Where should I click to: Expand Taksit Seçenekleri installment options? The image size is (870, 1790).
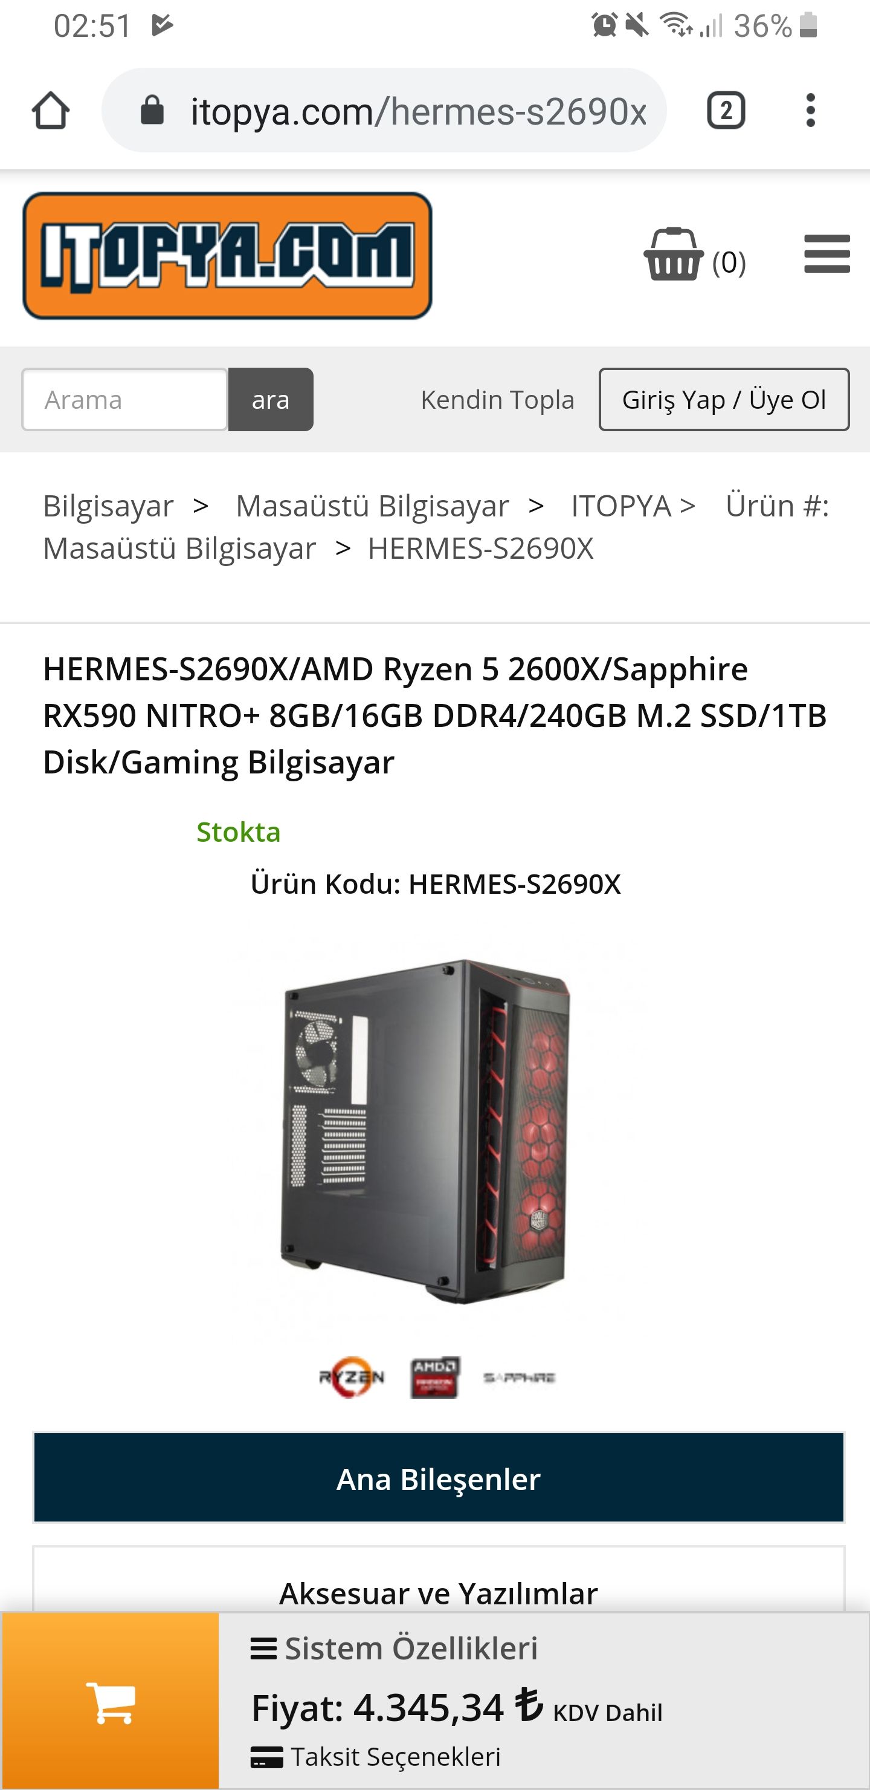pos(376,1757)
